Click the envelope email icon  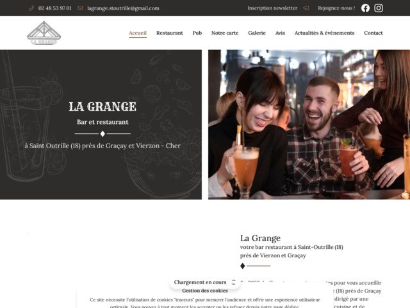[80, 8]
